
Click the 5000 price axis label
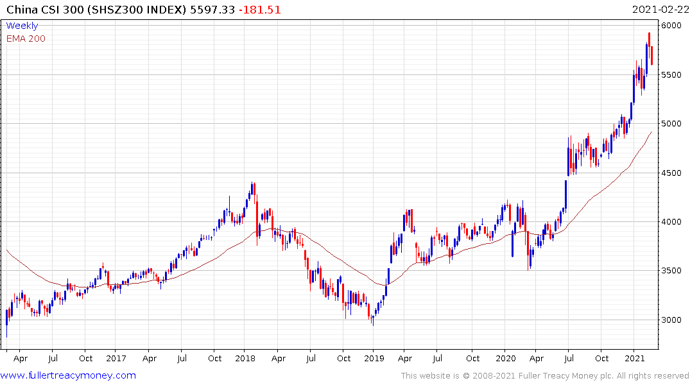click(671, 124)
